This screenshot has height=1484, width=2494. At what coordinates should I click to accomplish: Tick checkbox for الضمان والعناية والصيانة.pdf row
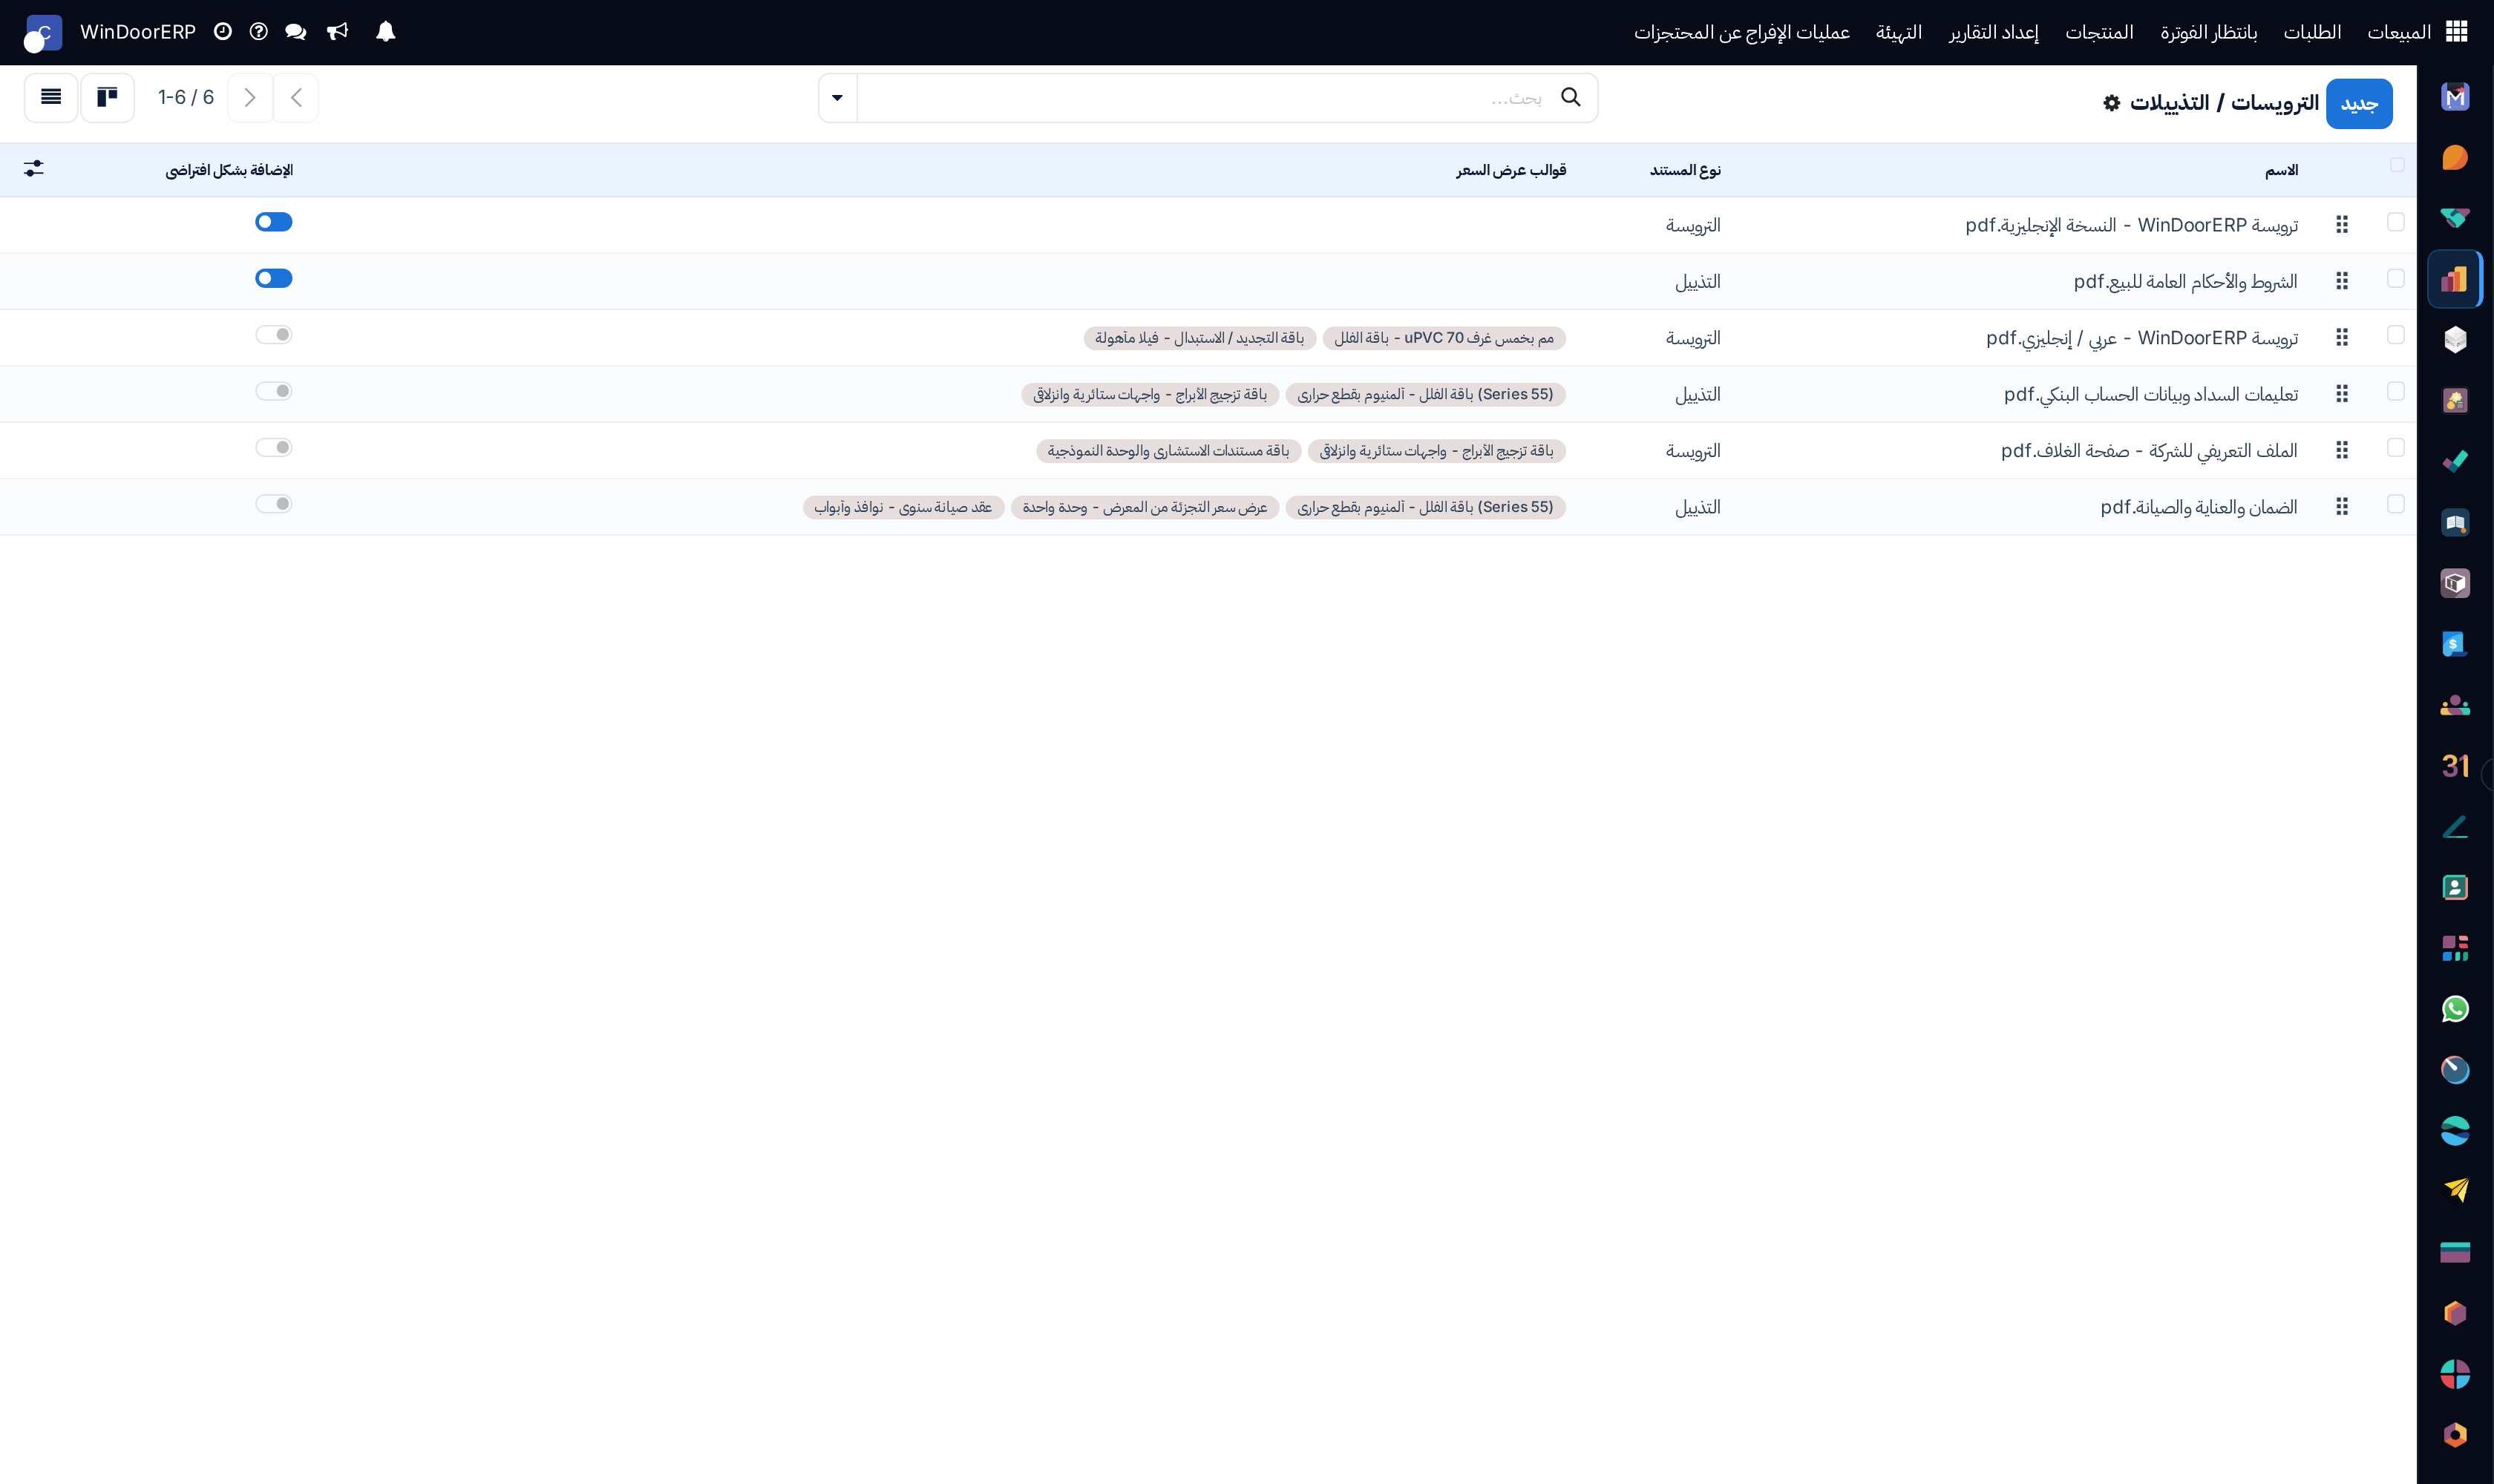point(2395,504)
